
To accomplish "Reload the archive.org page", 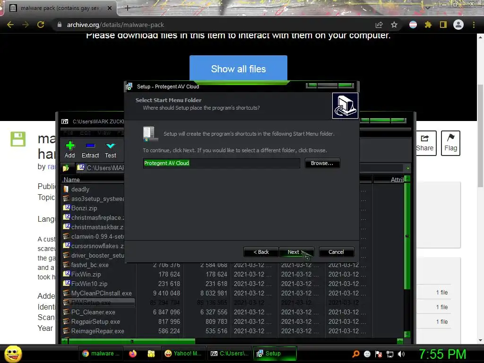I will pyautogui.click(x=41, y=25).
